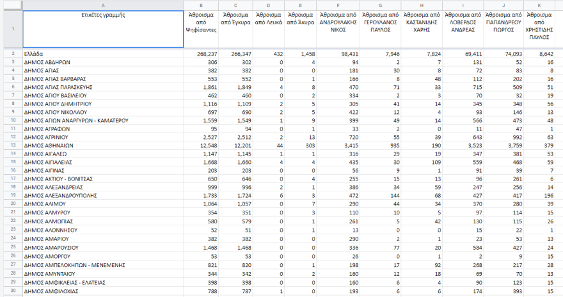Click column K header letter
The height and width of the screenshot is (297, 563).
541,5
